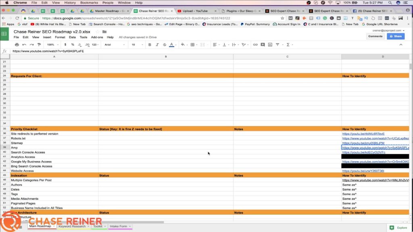This screenshot has width=413, height=232.
Task: Switch to the Keyword Research sheet
Action: [x=72, y=226]
